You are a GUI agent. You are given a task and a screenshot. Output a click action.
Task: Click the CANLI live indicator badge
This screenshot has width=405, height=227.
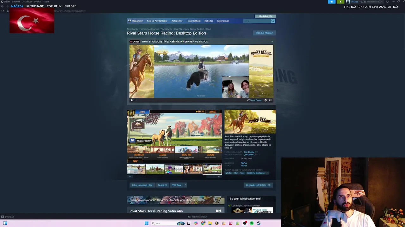tap(134, 42)
